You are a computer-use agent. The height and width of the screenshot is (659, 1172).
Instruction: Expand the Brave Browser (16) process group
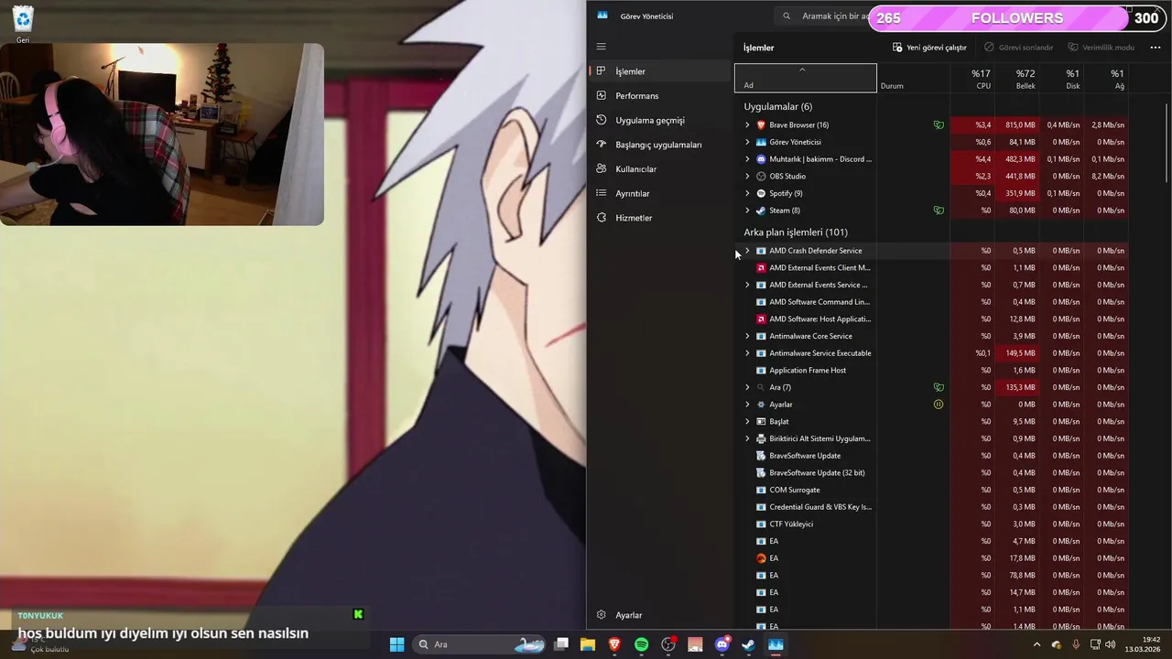tap(747, 124)
